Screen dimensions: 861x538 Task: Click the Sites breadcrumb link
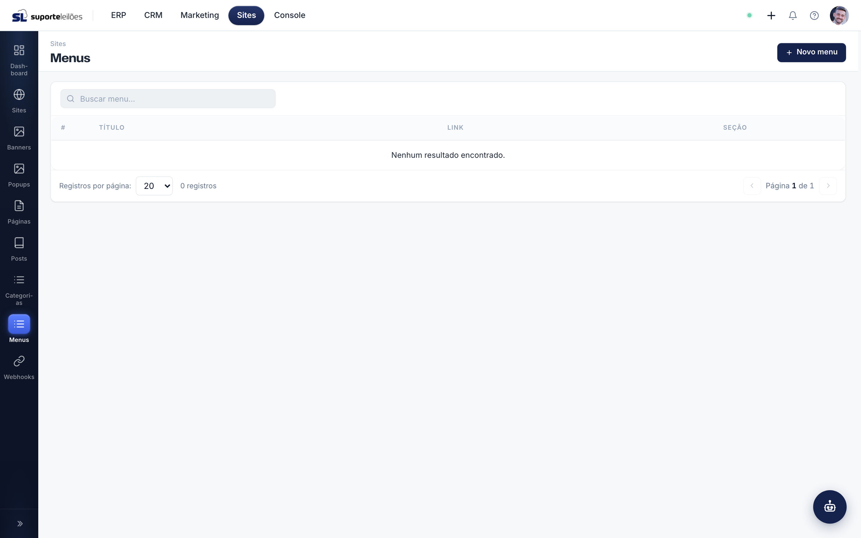click(x=58, y=44)
